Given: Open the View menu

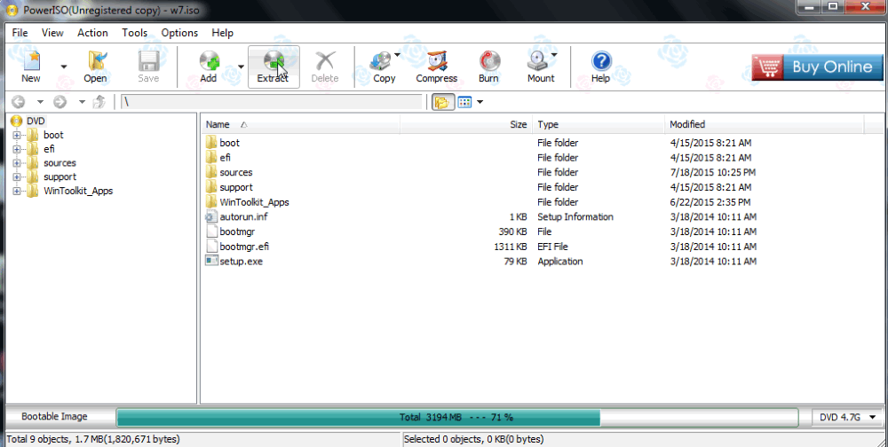Looking at the screenshot, I should click(x=52, y=33).
